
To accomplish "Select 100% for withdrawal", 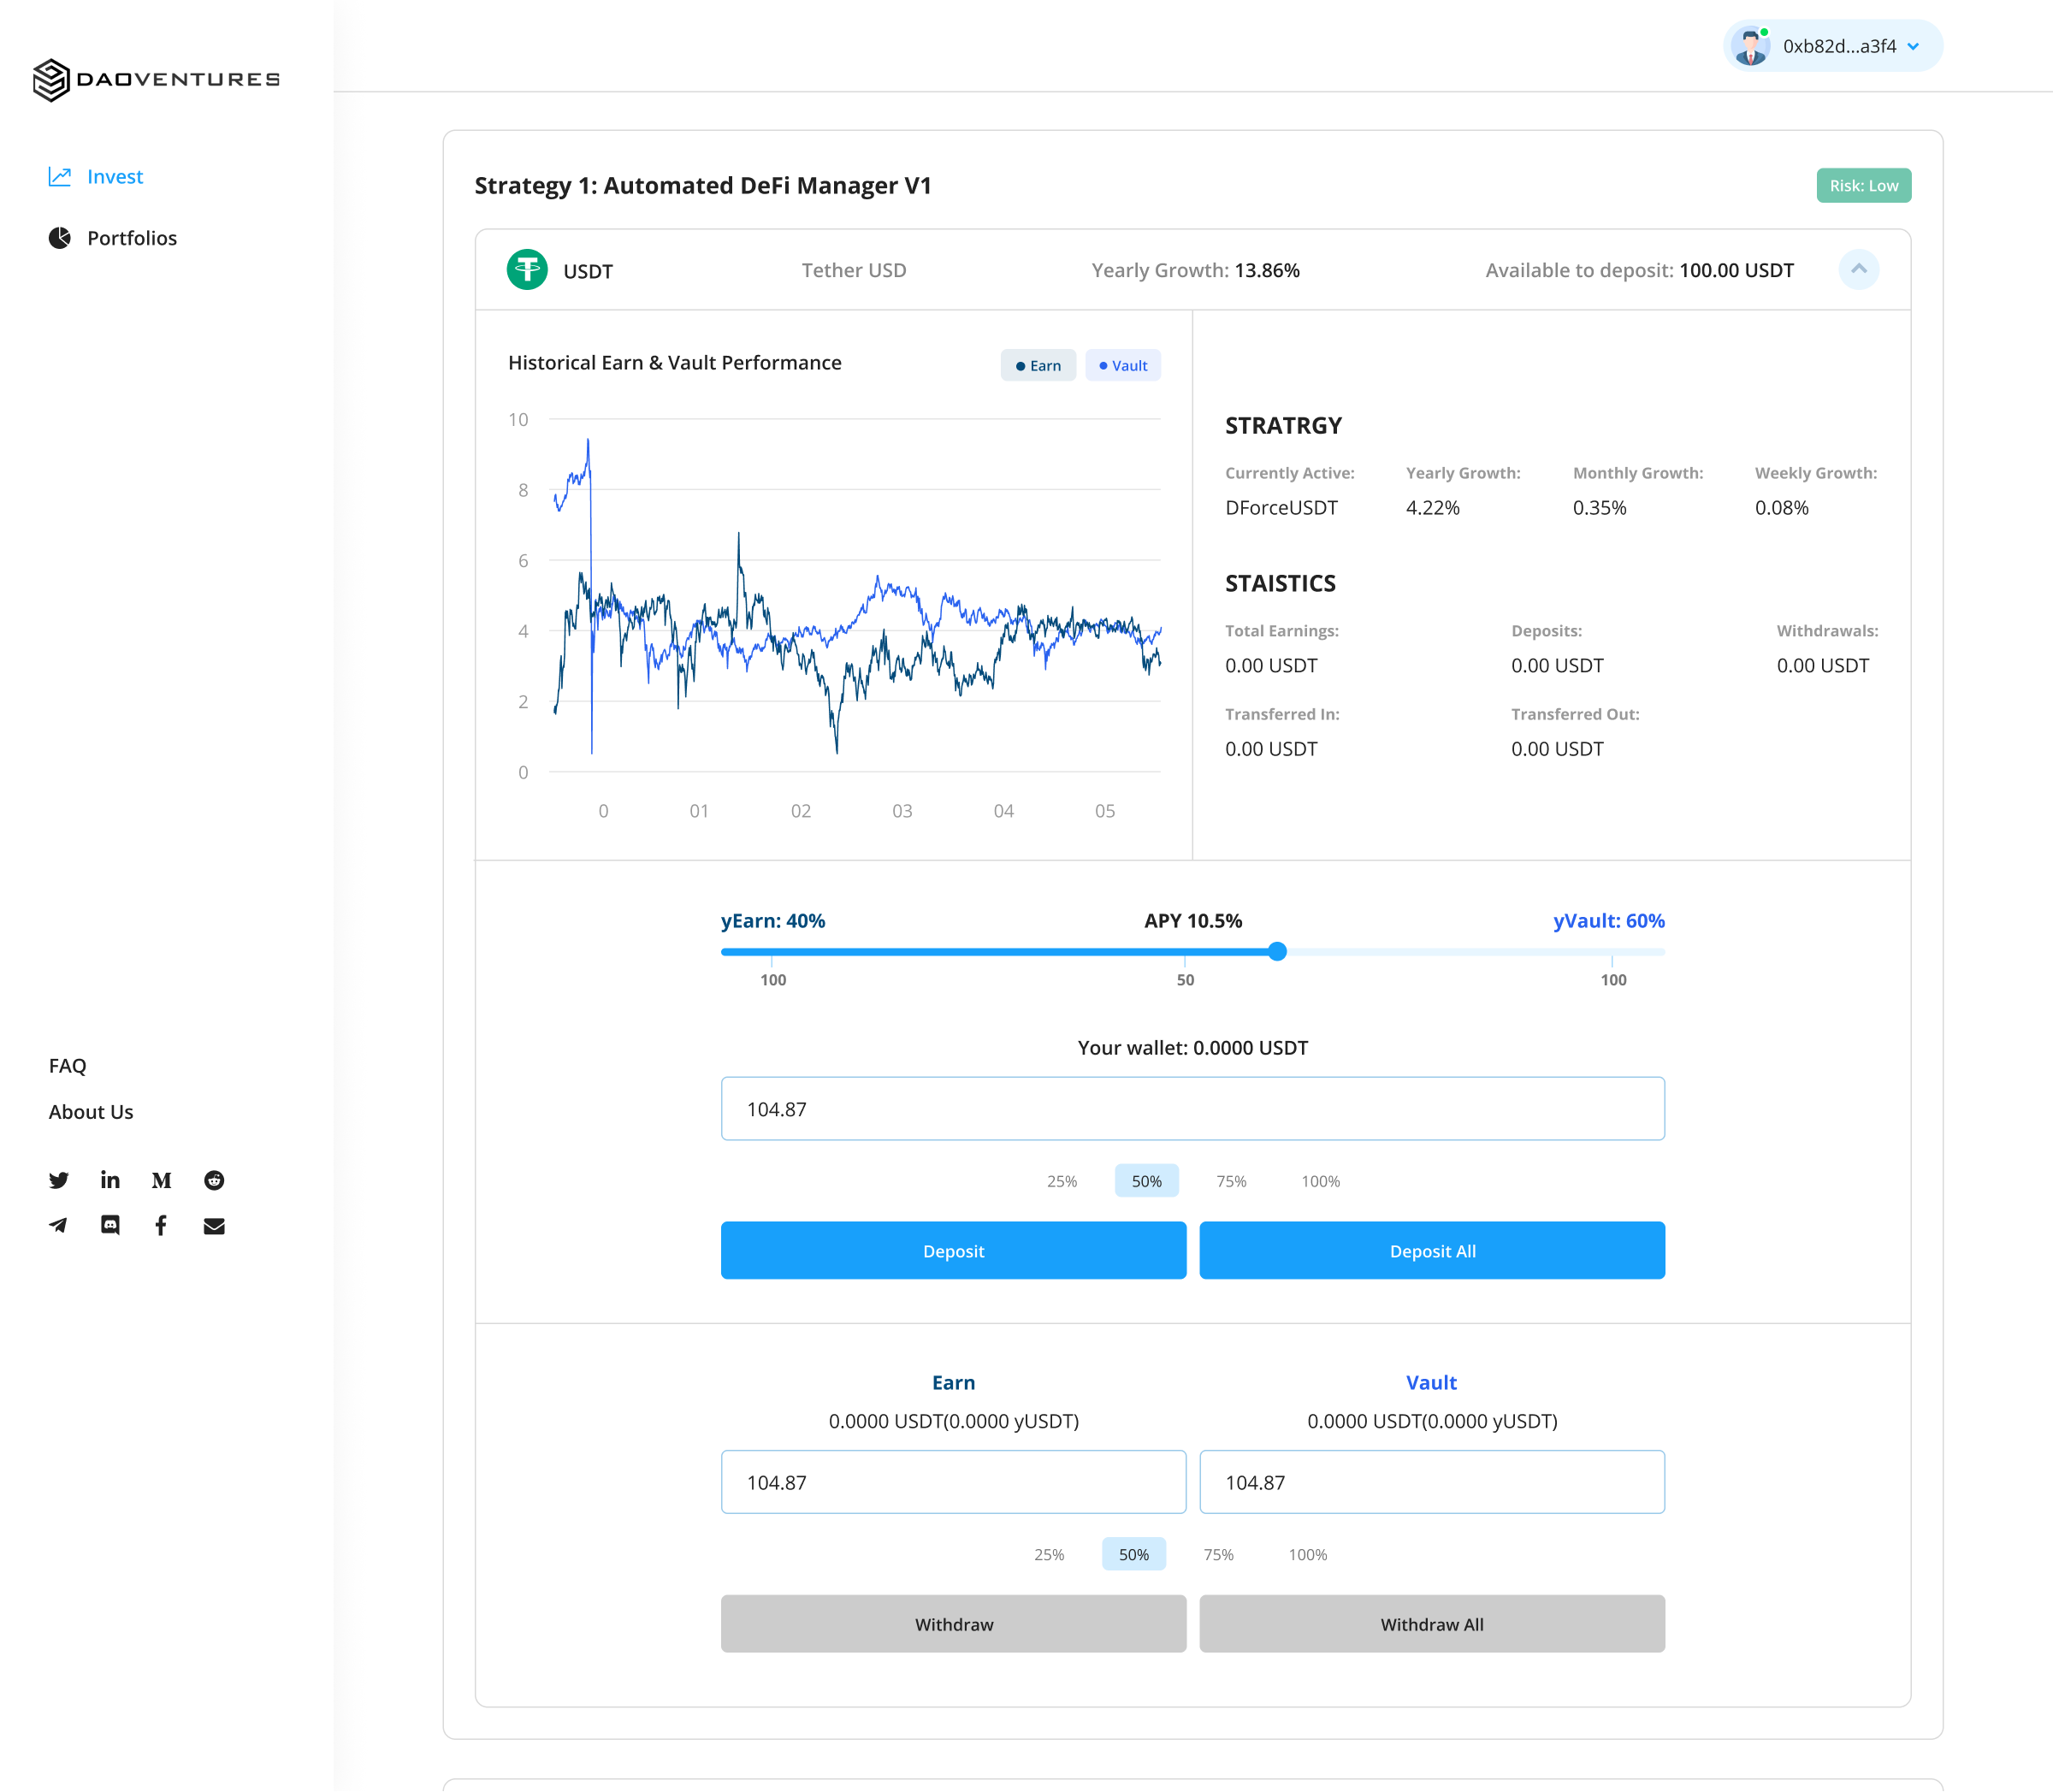I will coord(1307,1555).
